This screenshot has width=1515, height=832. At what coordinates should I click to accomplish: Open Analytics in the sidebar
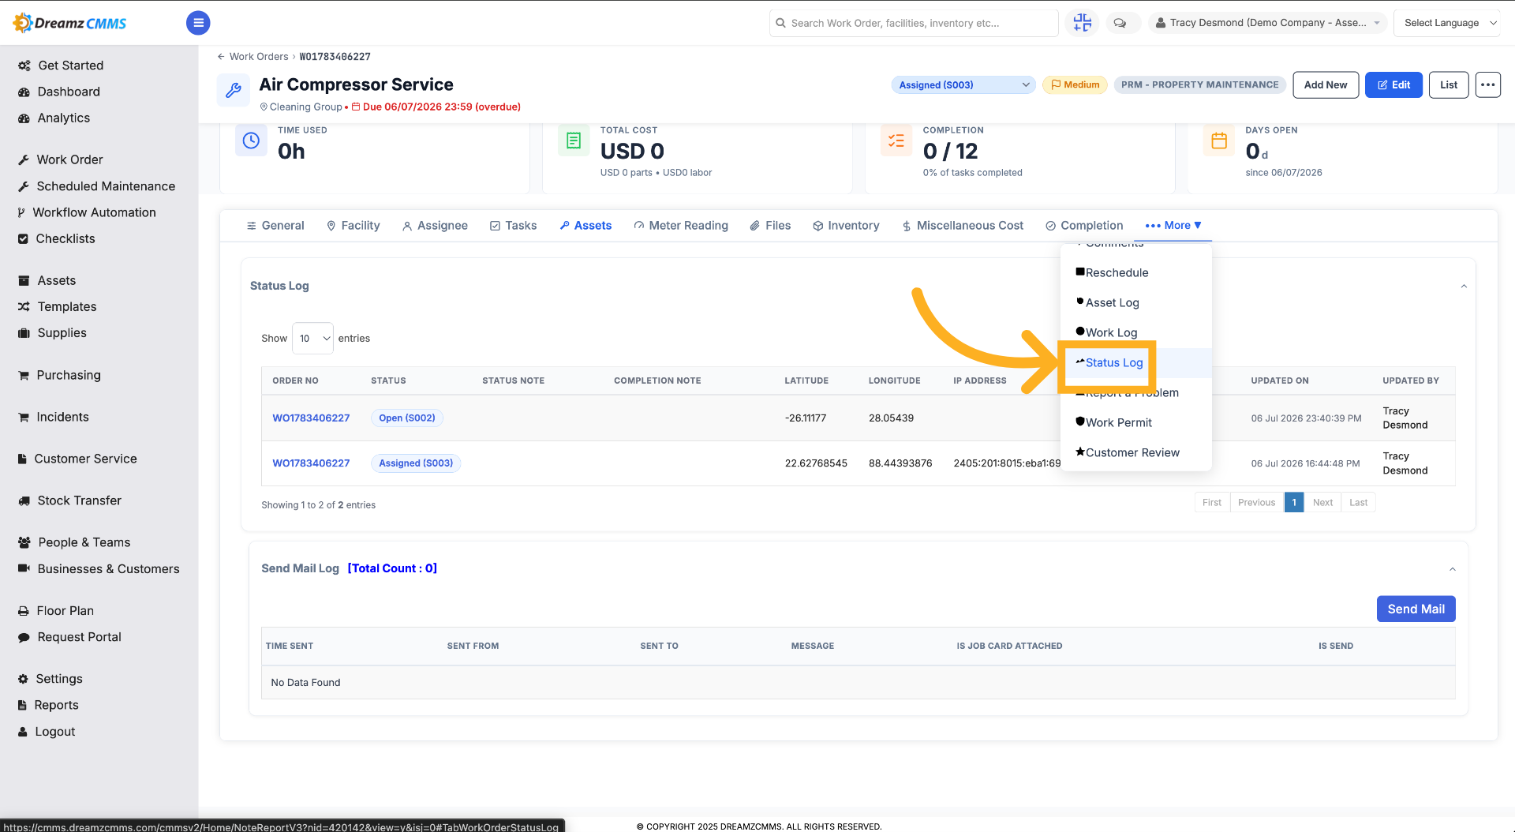point(63,118)
